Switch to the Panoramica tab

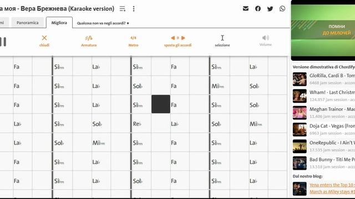point(28,23)
